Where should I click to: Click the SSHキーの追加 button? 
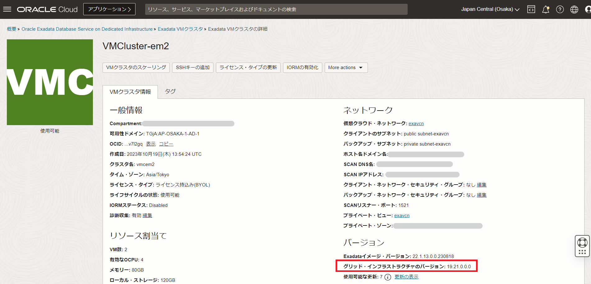(x=193, y=68)
